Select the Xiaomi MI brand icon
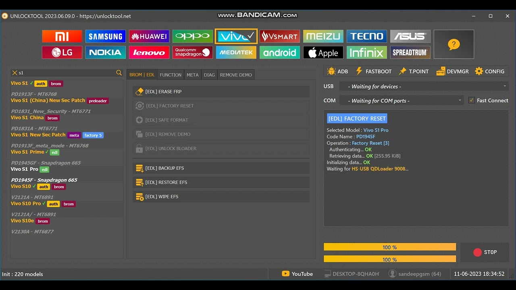The image size is (516, 290). pyautogui.click(x=62, y=36)
